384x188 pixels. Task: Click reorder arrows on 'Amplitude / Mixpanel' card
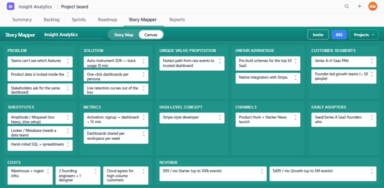(x=68, y=117)
